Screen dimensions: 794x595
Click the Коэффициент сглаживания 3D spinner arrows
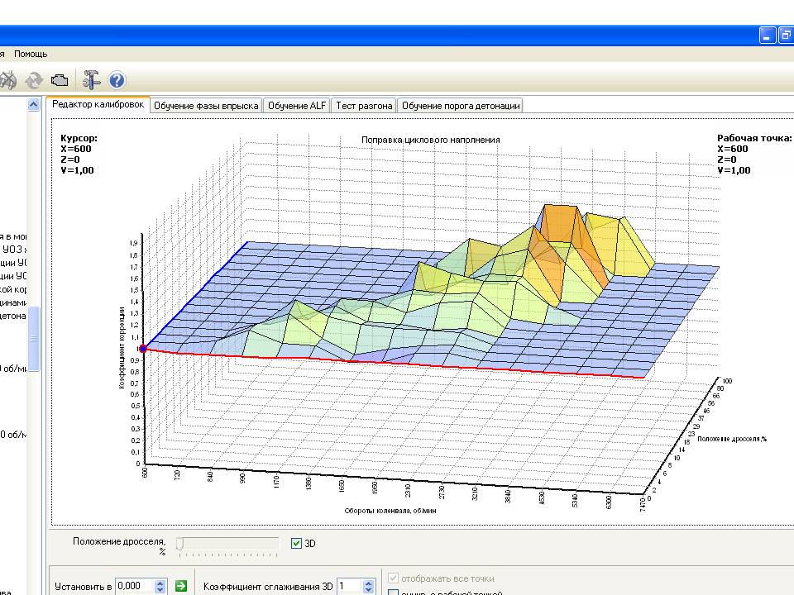(x=369, y=587)
